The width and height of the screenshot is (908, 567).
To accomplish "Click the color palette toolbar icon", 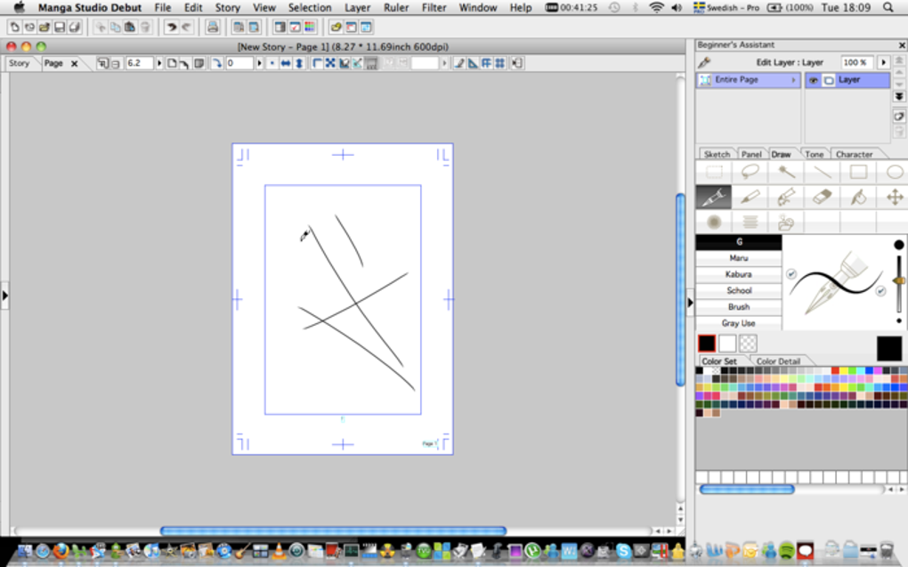I will tap(310, 28).
